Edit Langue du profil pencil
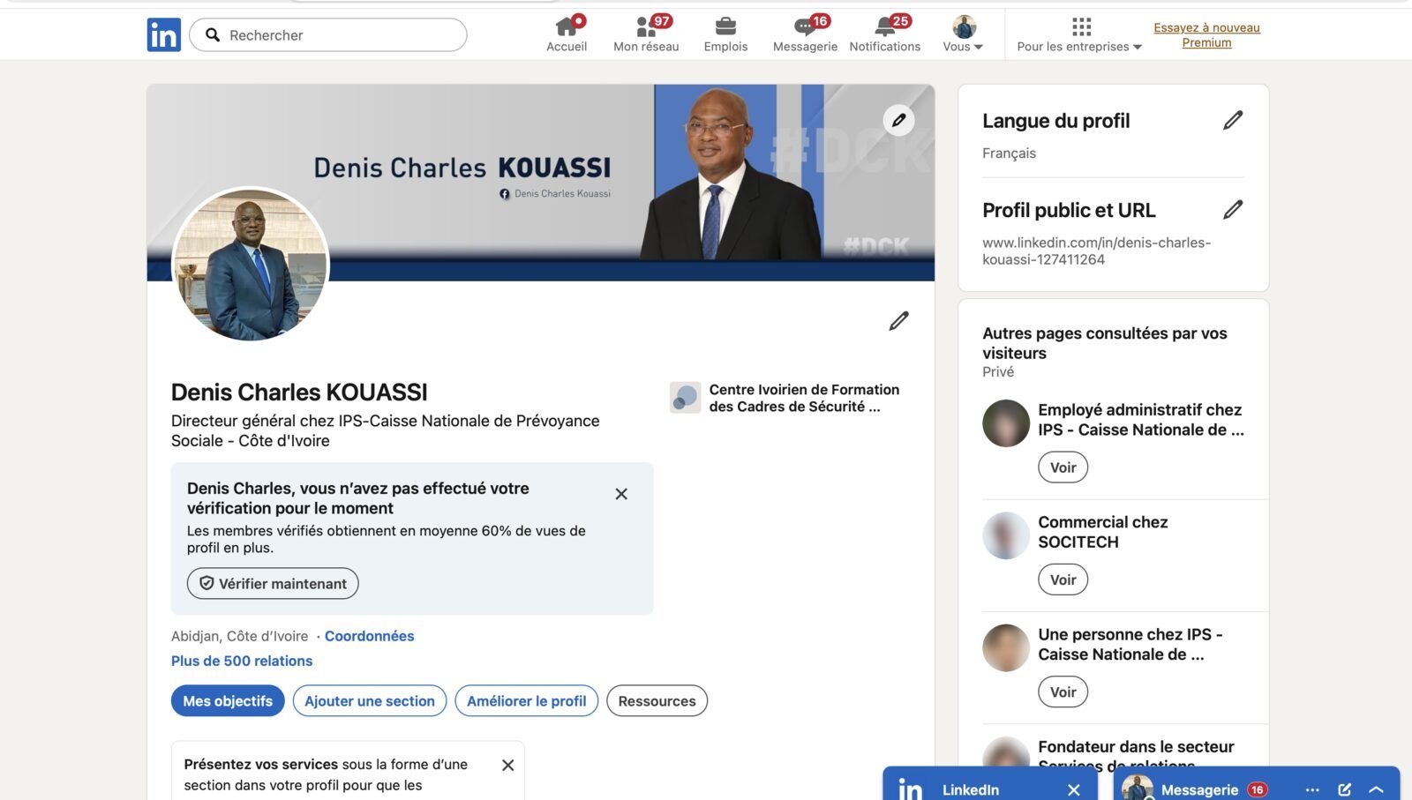 (x=1233, y=120)
